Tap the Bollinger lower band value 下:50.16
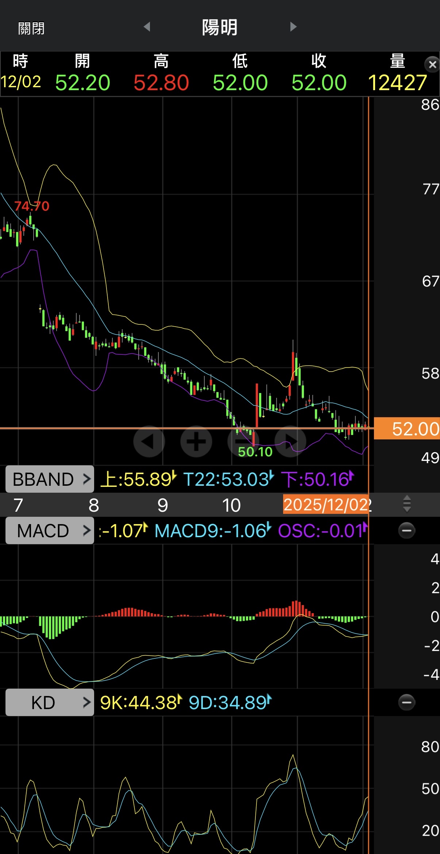Viewport: 440px width, 854px height. click(x=317, y=479)
